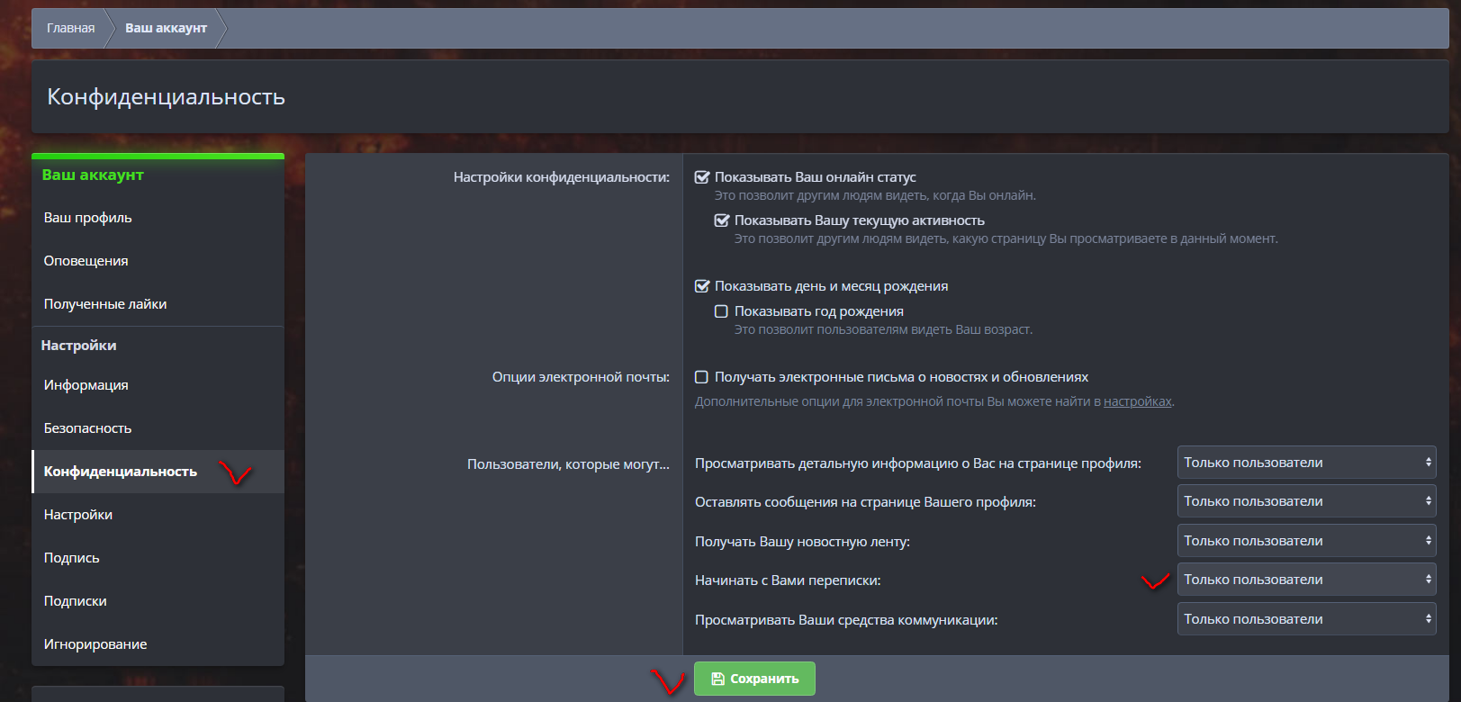Viewport: 1461px width, 702px height.
Task: Follow the настройках link
Action: (1137, 401)
